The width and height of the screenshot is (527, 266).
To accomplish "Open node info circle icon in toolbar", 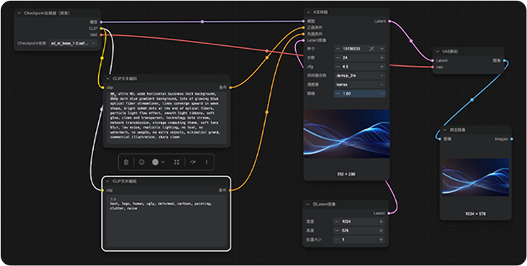I will click(x=142, y=162).
